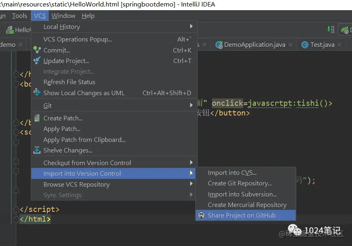Expand the Local History submenu arrow
Viewport: 352px width, 246px height.
pos(191,26)
